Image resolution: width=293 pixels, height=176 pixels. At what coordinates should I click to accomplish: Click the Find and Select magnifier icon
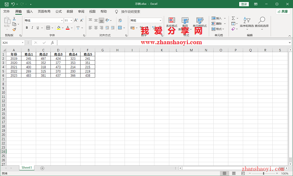262,20
